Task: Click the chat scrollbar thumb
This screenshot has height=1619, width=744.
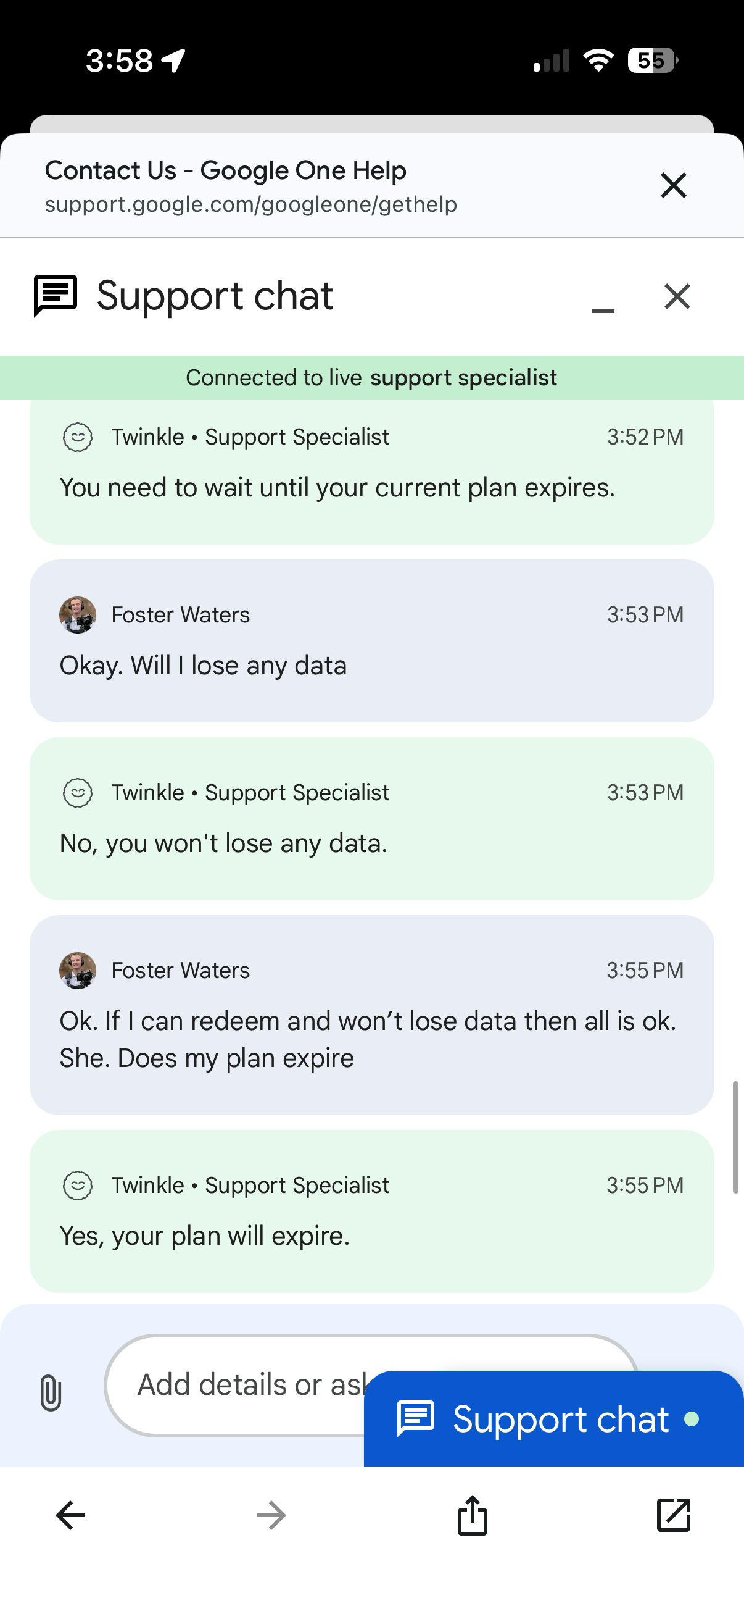Action: pos(735,1136)
